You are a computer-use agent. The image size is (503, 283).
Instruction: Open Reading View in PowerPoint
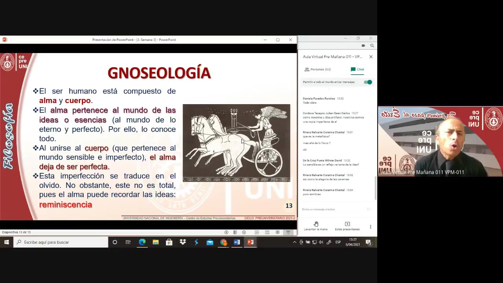[277, 232]
